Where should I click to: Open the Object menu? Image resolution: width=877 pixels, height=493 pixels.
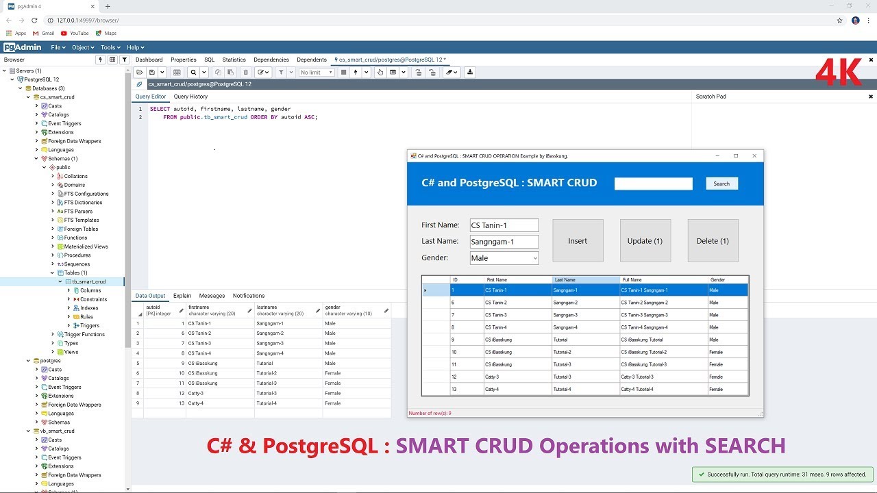tap(82, 47)
